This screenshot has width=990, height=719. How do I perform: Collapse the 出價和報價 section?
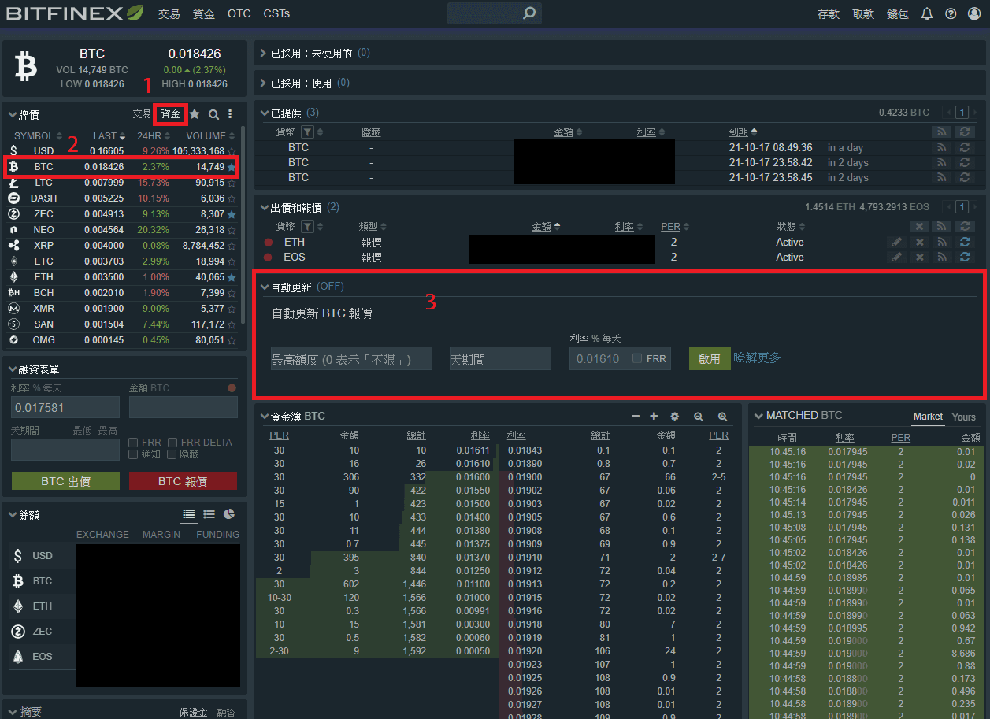[265, 206]
